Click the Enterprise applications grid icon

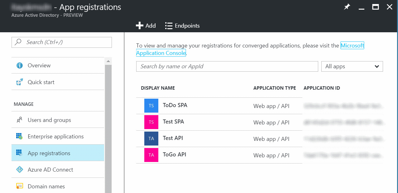pyautogui.click(x=20, y=137)
